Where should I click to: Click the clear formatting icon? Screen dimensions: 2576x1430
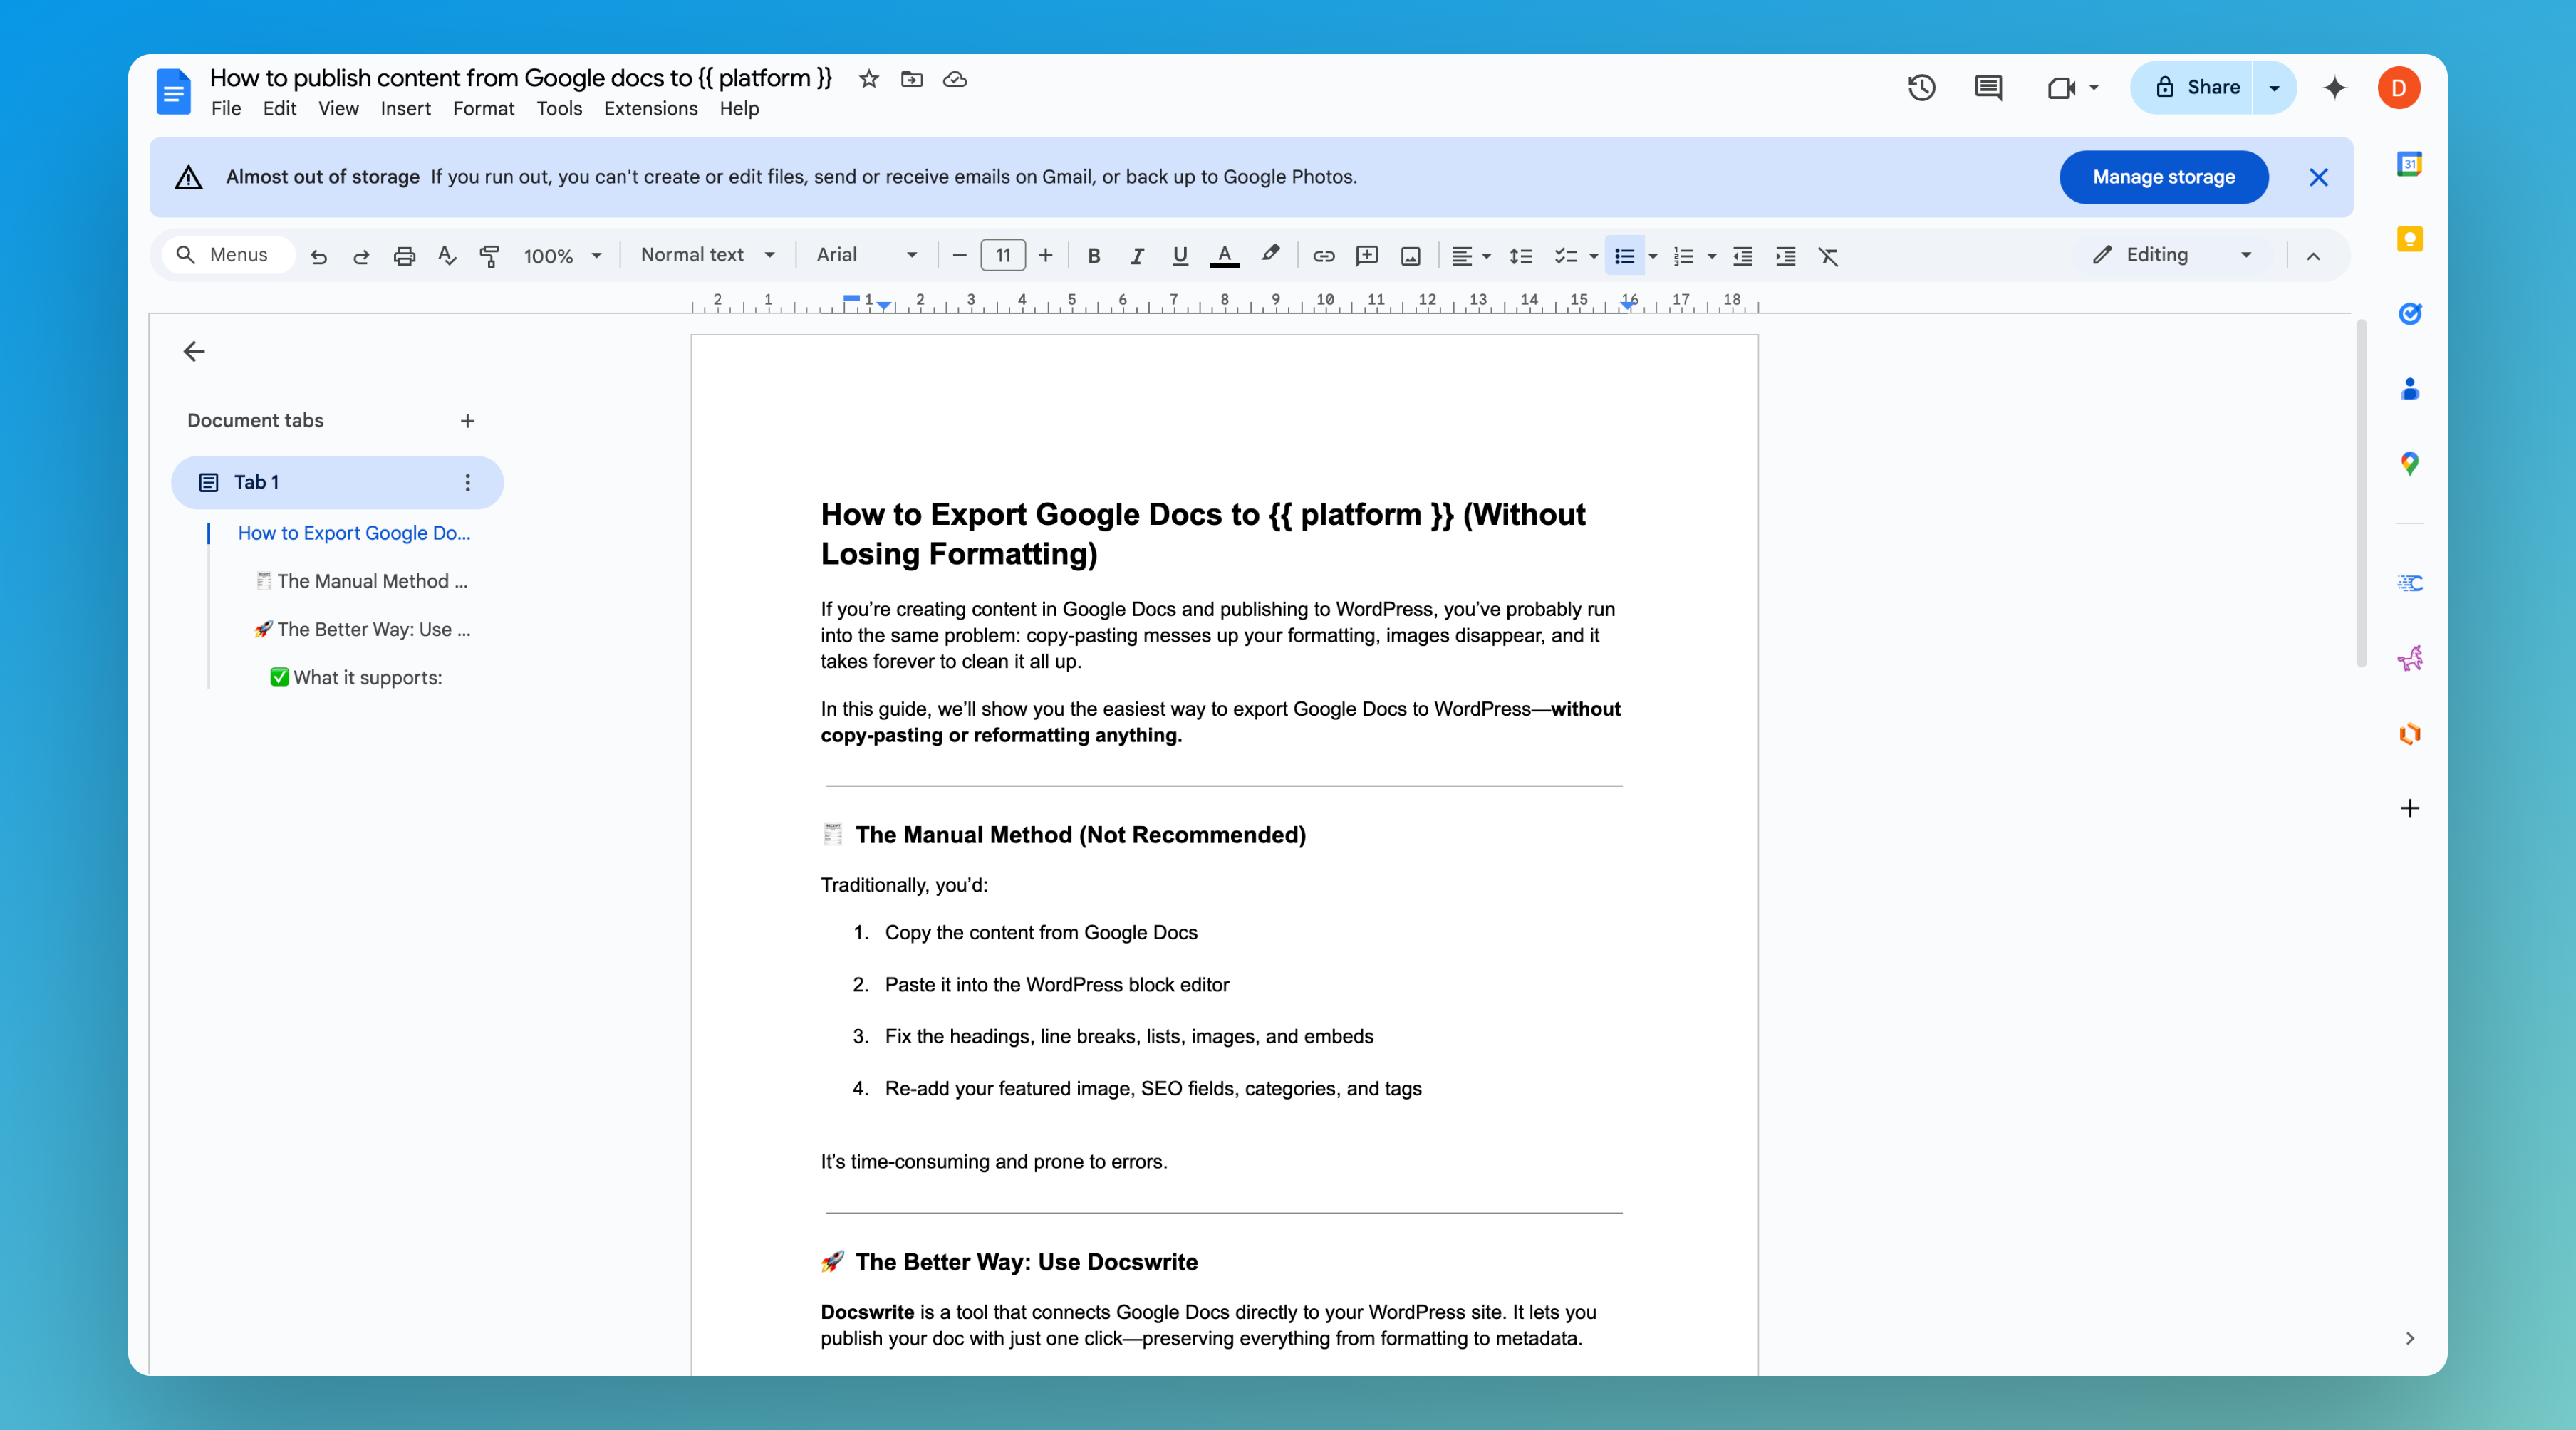coord(1828,256)
